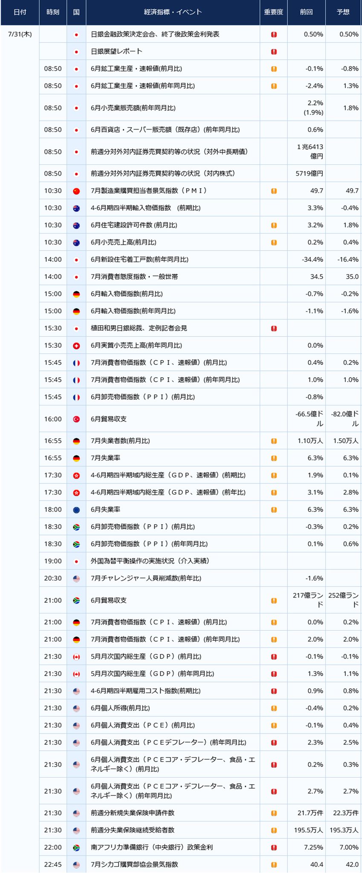Click US flag in 4-6月期四半期雇用コスト指数 row

[76, 691]
